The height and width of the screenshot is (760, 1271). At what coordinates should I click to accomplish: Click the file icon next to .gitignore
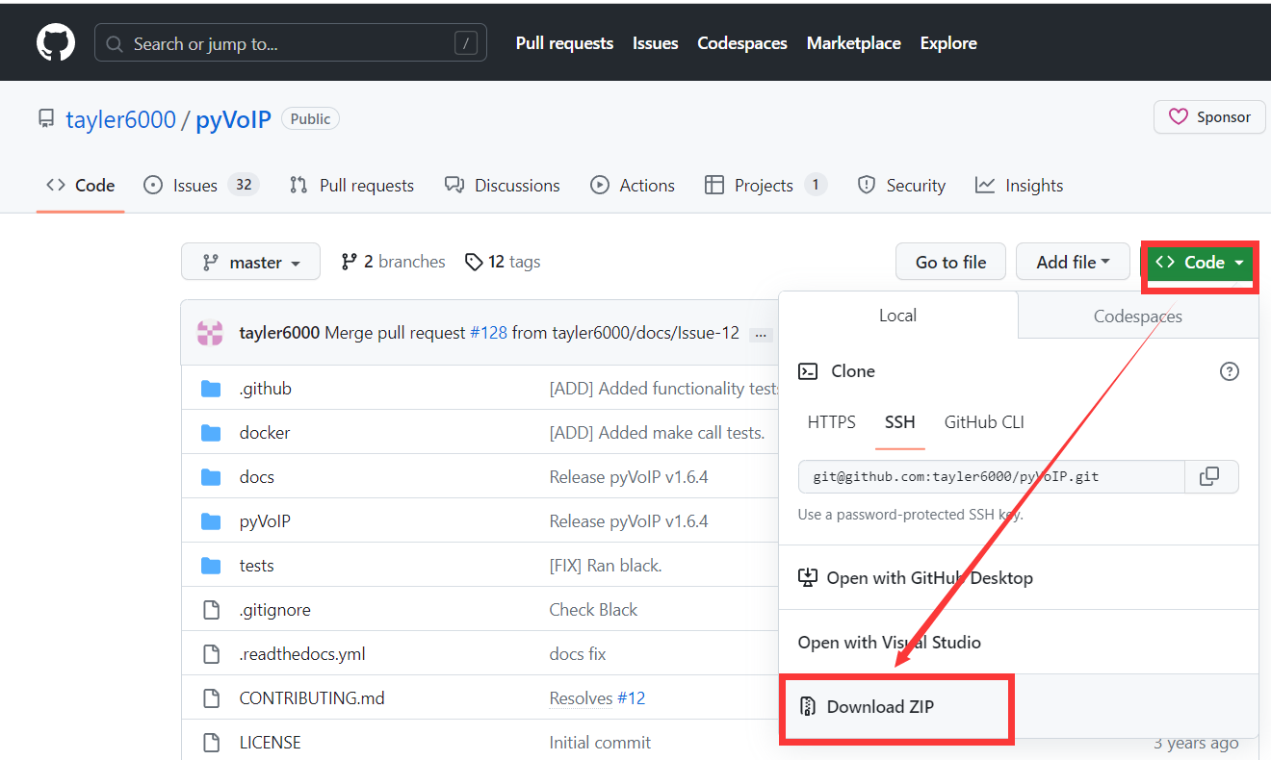(211, 609)
